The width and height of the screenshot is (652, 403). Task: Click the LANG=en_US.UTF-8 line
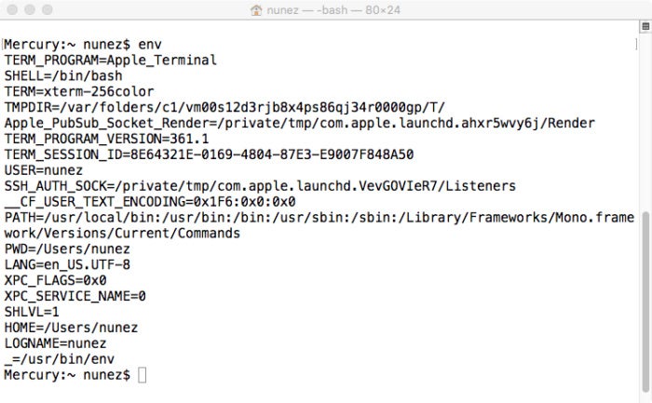67,264
